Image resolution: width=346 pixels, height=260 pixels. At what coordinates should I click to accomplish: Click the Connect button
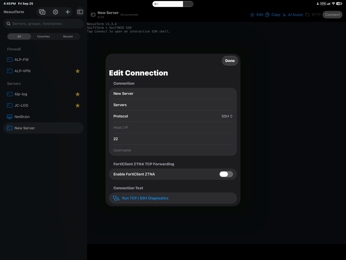[x=332, y=15]
